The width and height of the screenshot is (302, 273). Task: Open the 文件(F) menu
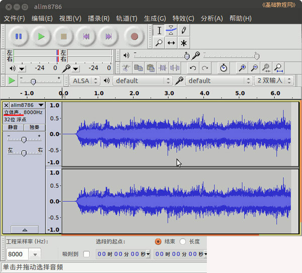tap(15, 19)
